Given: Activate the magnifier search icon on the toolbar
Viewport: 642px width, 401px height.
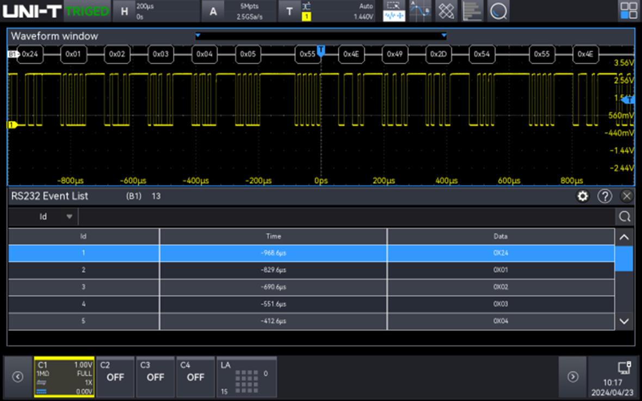Looking at the screenshot, I should pyautogui.click(x=498, y=10).
